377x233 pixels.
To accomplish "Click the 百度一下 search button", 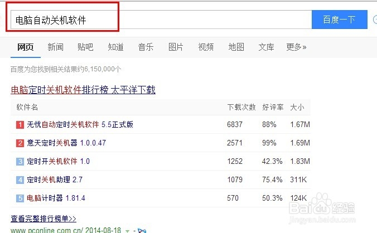I will point(339,20).
